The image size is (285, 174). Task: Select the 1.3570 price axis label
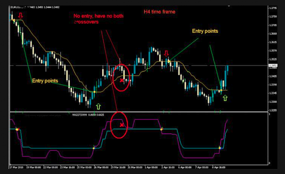pos(273,51)
